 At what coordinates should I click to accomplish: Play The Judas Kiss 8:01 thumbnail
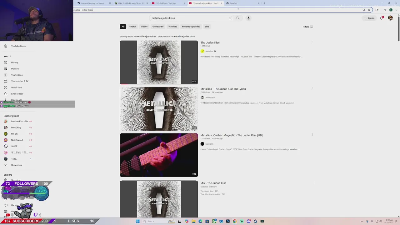click(159, 62)
